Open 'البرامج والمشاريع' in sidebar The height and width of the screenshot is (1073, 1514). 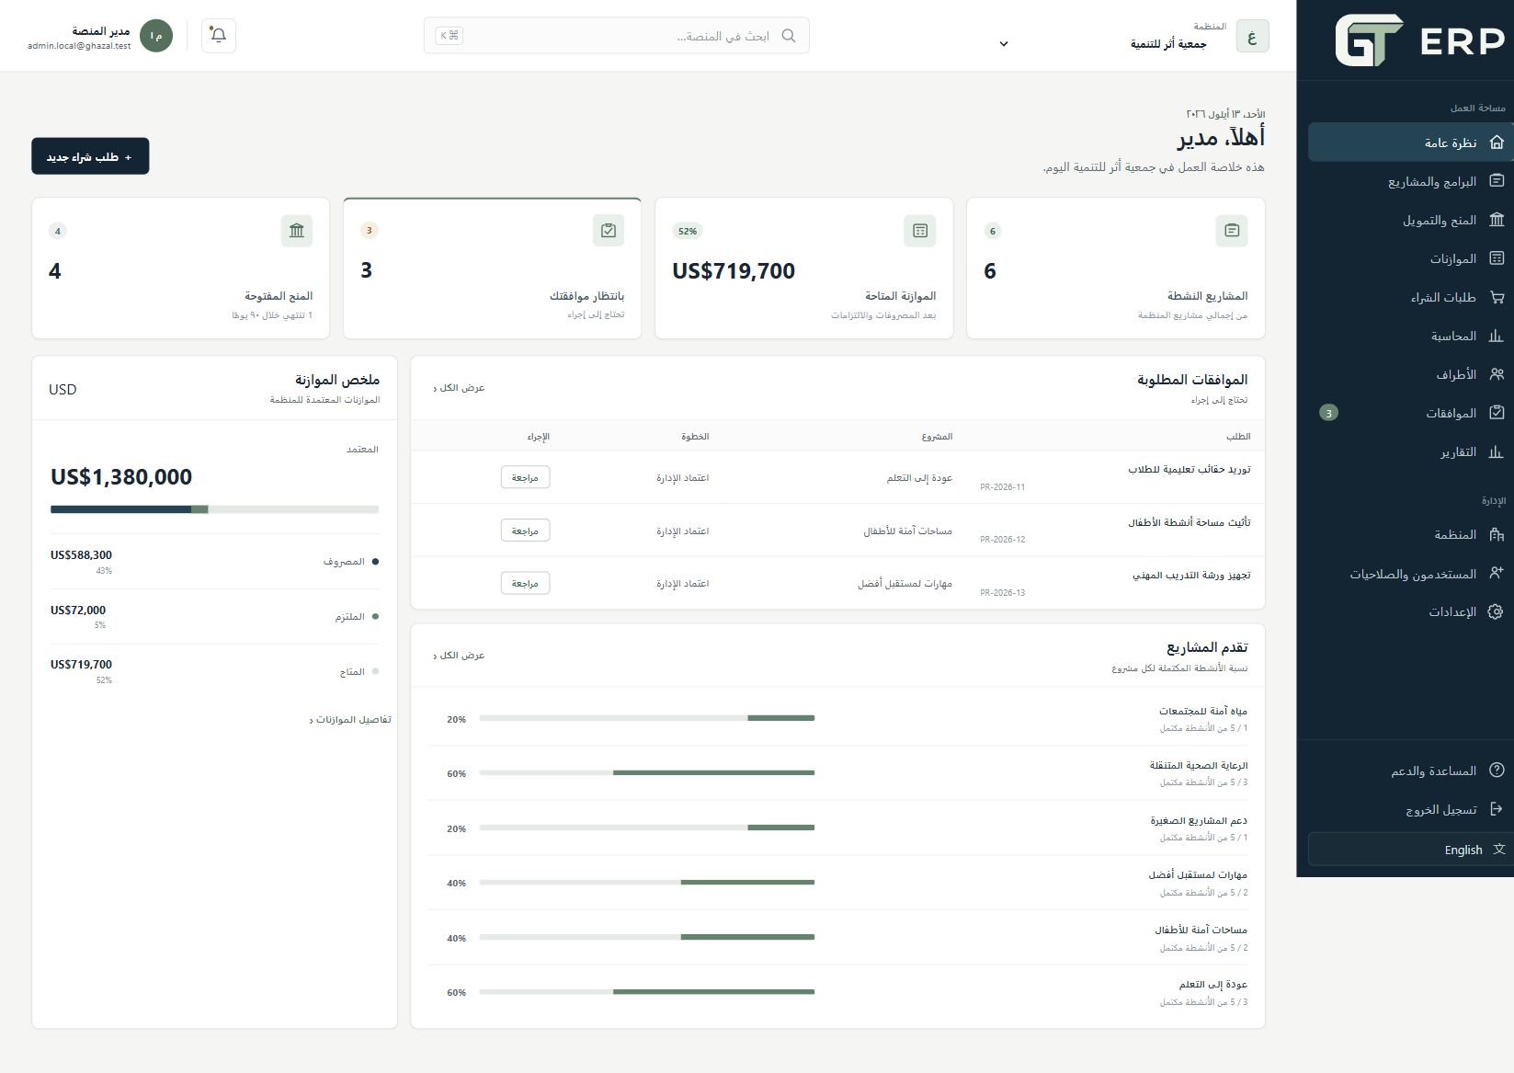1410,181
